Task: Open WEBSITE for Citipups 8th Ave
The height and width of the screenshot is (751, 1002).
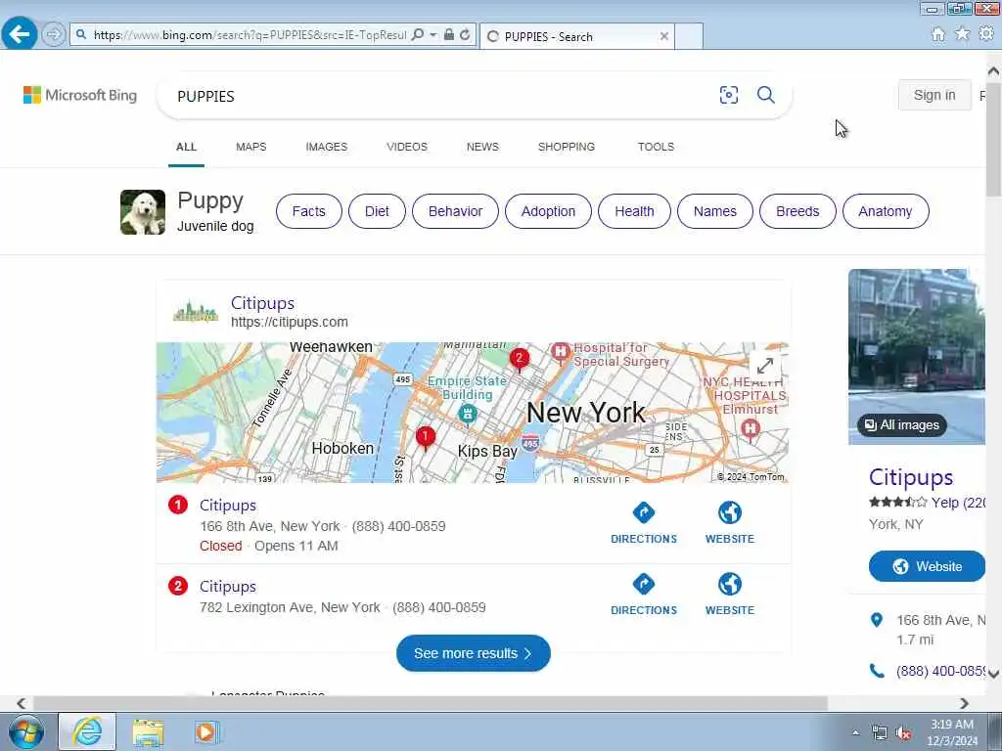Action: pyautogui.click(x=730, y=524)
